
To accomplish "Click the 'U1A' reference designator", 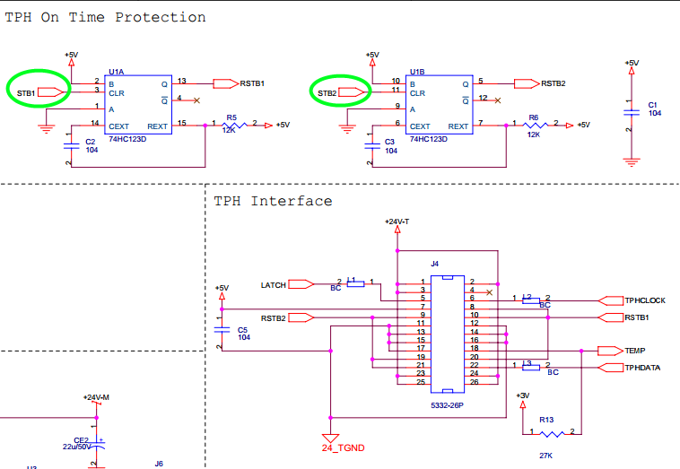I will pyautogui.click(x=117, y=72).
